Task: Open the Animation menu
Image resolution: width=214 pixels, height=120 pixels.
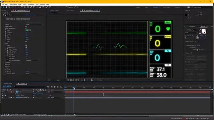Action: [x=31, y=4]
